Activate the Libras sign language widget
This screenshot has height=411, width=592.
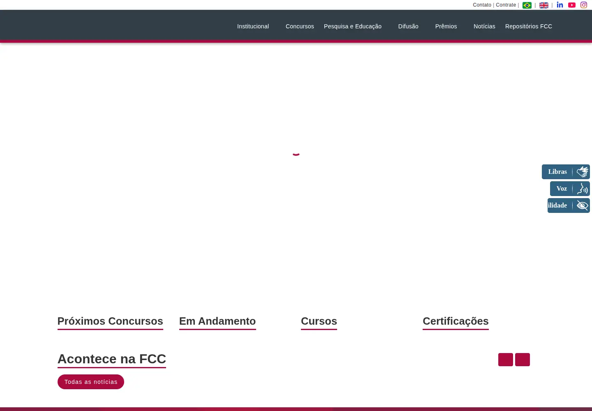pos(566,172)
